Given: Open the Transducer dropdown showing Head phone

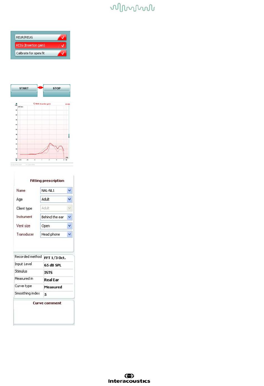Looking at the screenshot, I should click(x=56, y=234).
